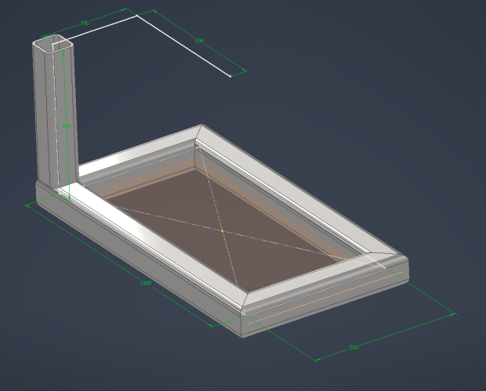Select the mitered frame corner at the bottom front
The image size is (486, 391).
point(245,303)
